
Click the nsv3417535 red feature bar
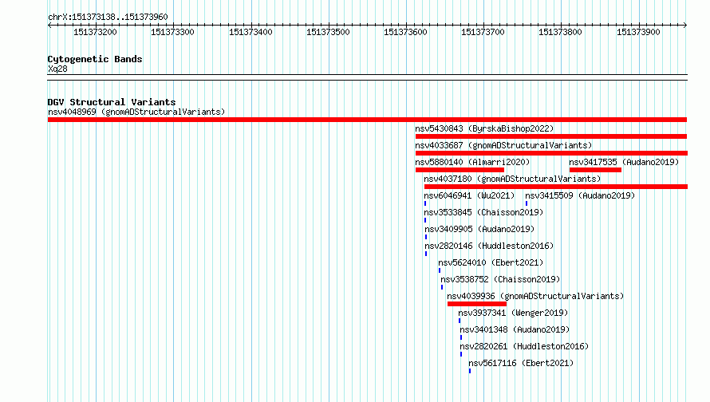pyautogui.click(x=595, y=170)
